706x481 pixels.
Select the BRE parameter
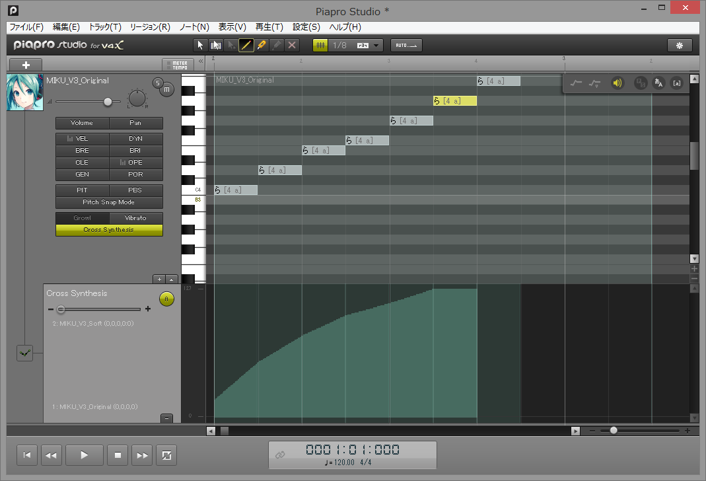[82, 151]
